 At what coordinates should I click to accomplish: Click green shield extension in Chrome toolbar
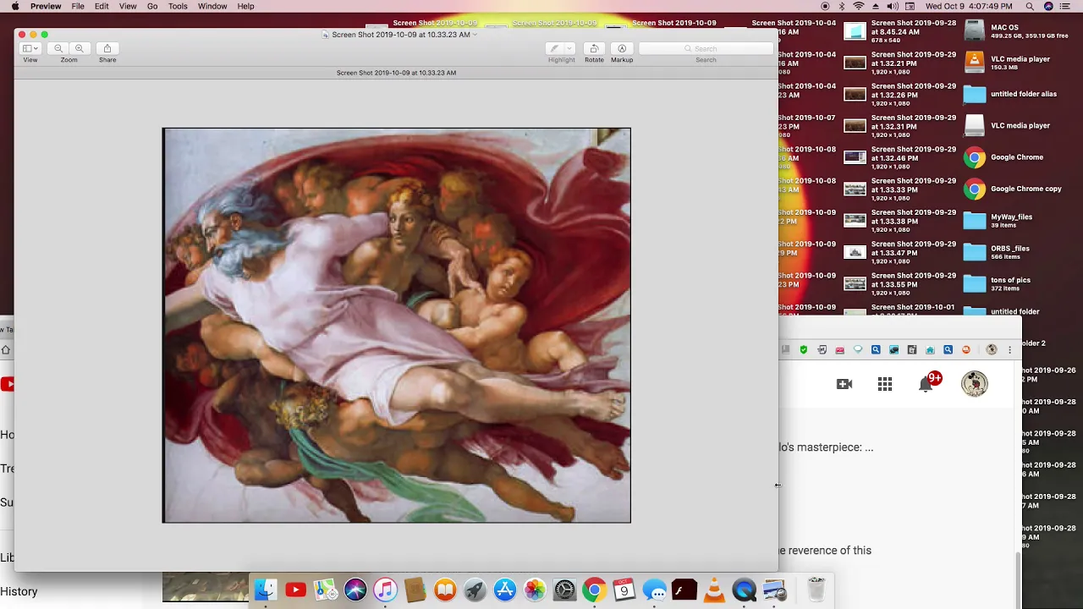click(x=803, y=349)
